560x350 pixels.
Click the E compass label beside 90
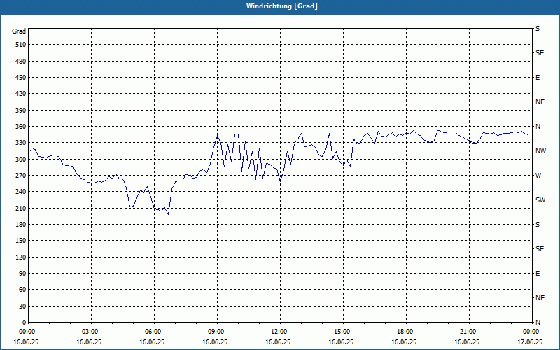tap(538, 274)
